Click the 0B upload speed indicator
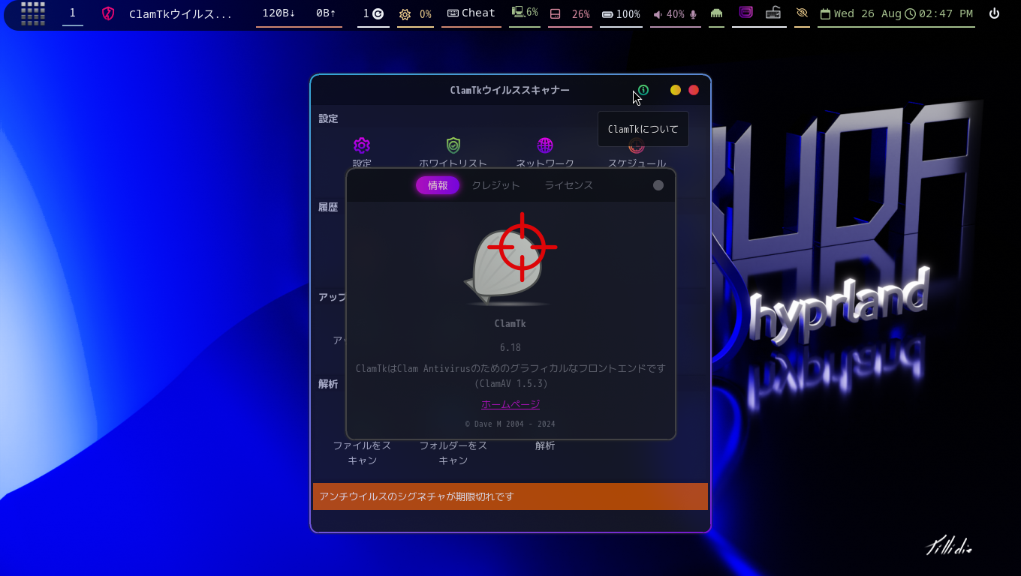Image resolution: width=1021 pixels, height=576 pixels. [326, 13]
